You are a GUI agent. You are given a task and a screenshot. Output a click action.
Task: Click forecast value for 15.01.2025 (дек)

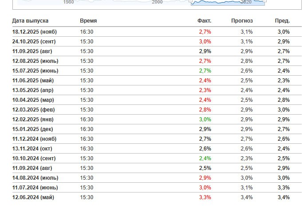[x=247, y=129]
